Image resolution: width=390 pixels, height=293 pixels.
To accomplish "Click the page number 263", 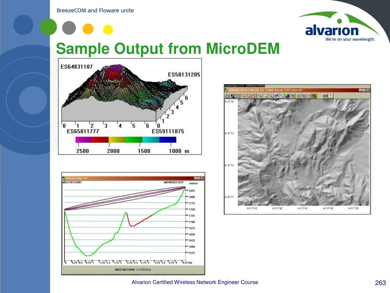I will pos(380,283).
